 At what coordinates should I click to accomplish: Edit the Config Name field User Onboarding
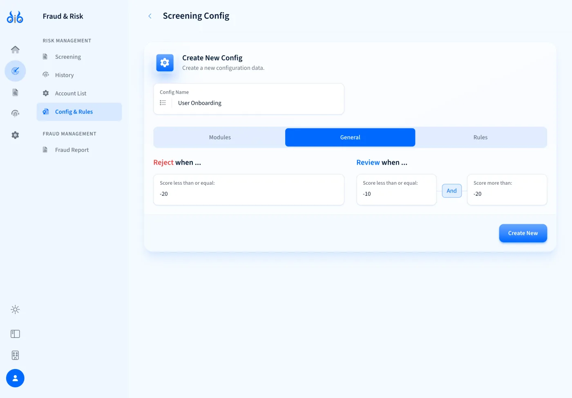249,99
